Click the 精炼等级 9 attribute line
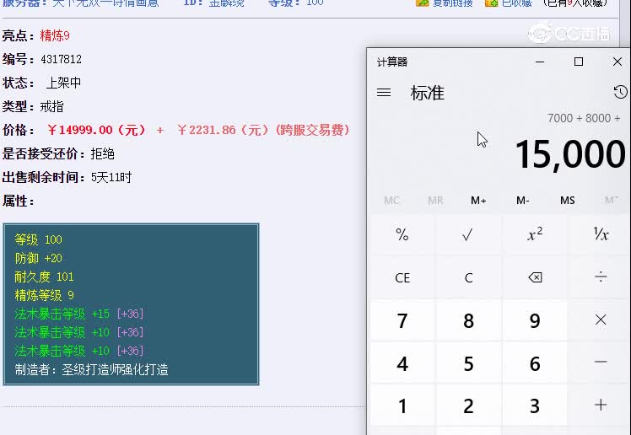This screenshot has height=435, width=631. tap(44, 295)
